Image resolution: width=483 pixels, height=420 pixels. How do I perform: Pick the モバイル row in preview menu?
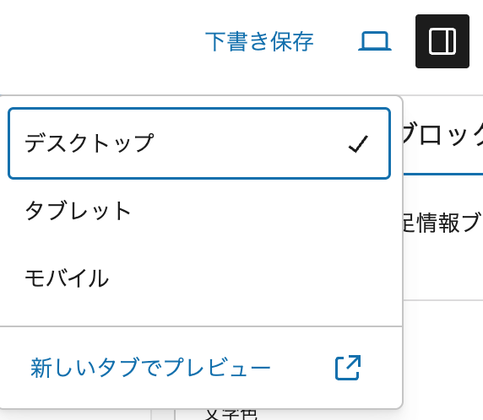click(x=199, y=278)
